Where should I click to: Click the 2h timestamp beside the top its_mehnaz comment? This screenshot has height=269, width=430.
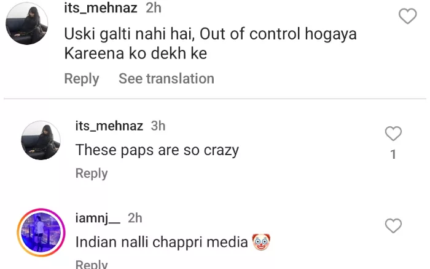pyautogui.click(x=154, y=8)
